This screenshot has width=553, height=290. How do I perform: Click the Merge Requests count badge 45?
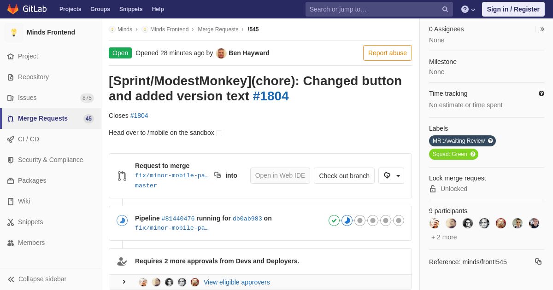[x=88, y=118]
